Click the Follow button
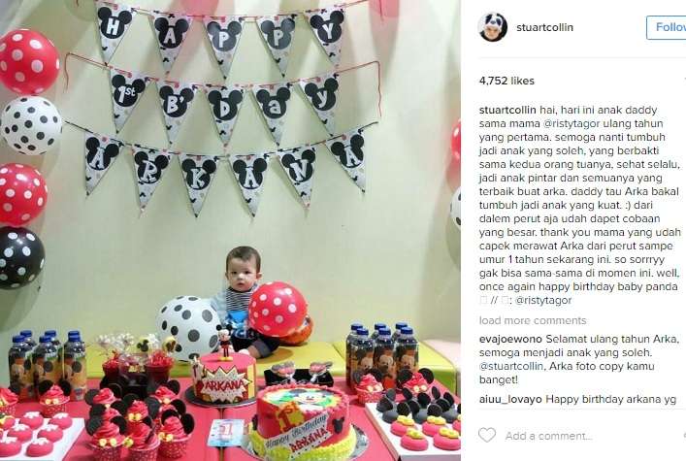This screenshot has width=686, height=461. click(667, 27)
